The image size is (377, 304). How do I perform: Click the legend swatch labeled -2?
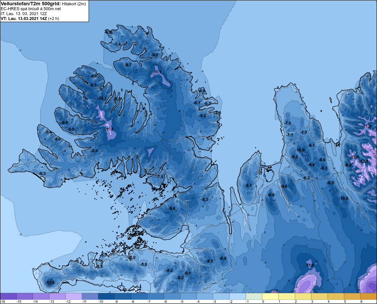pyautogui.click(x=238, y=296)
